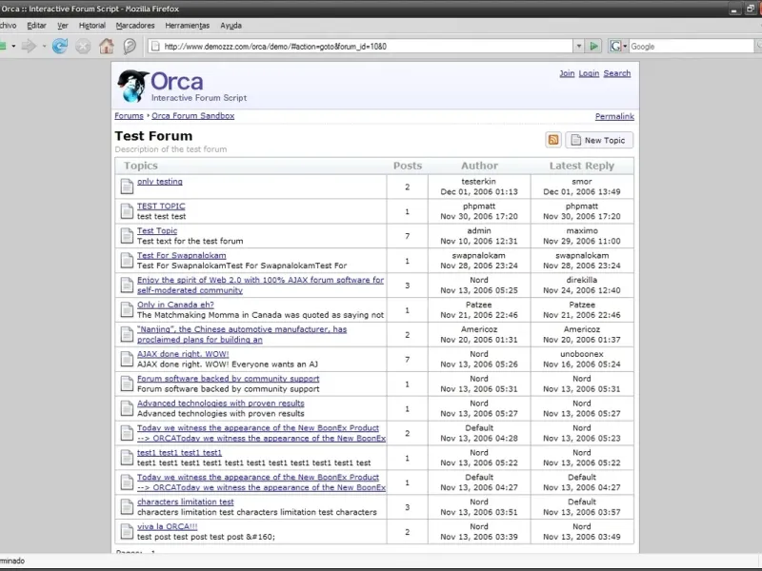
Task: Click the Google search box
Action: pyautogui.click(x=692, y=46)
